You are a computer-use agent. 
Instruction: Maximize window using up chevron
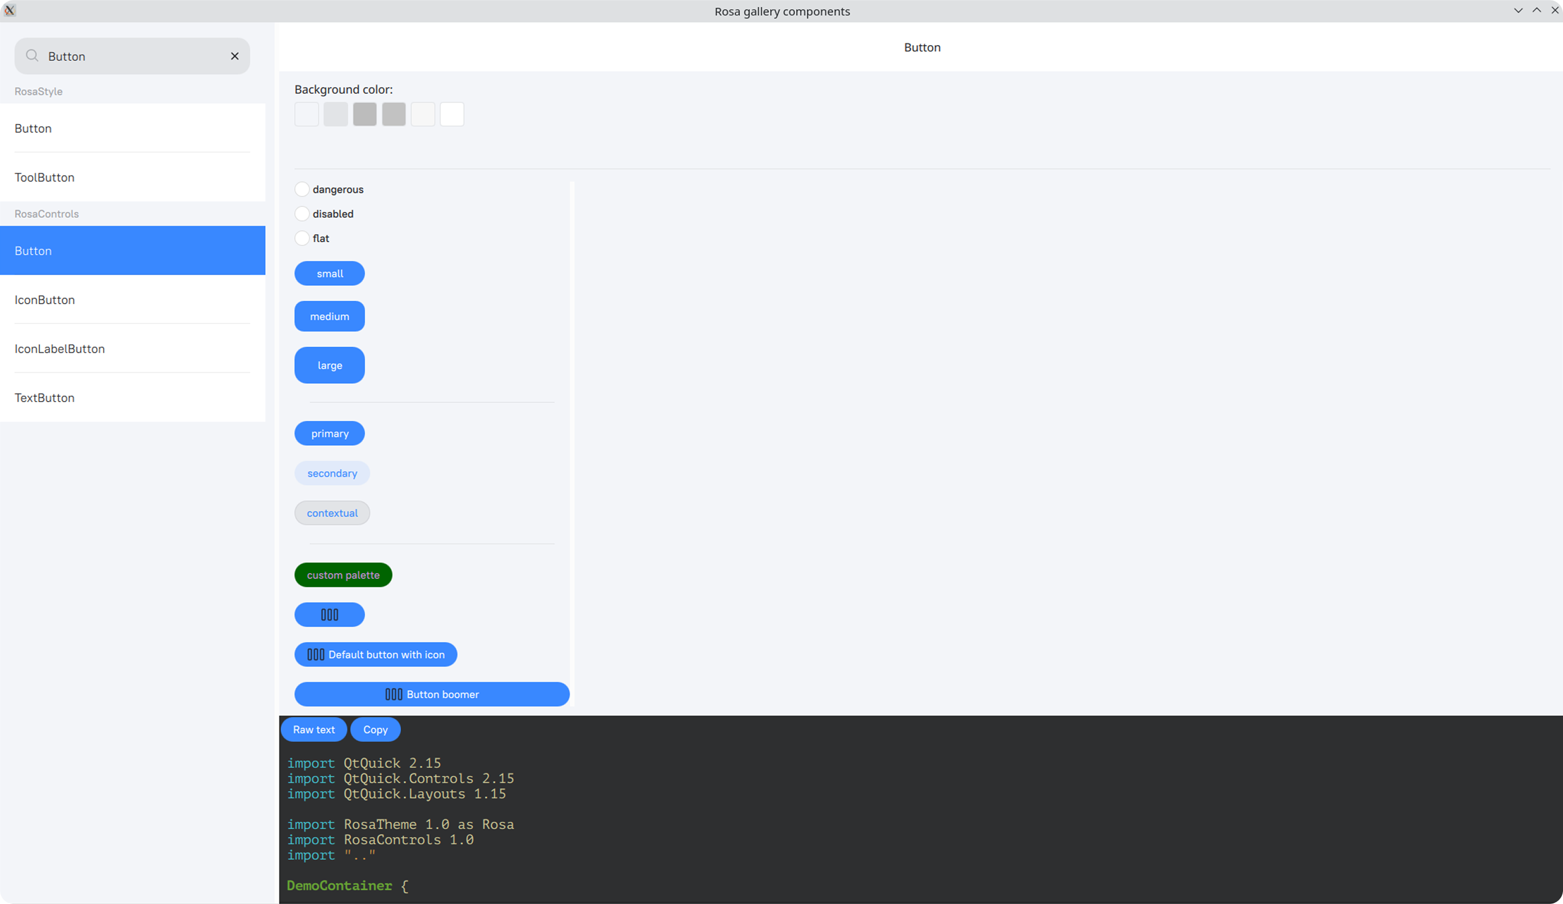[1536, 10]
